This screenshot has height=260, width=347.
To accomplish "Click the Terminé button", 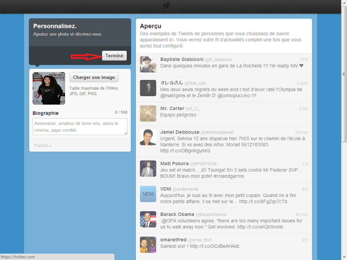I will point(114,56).
